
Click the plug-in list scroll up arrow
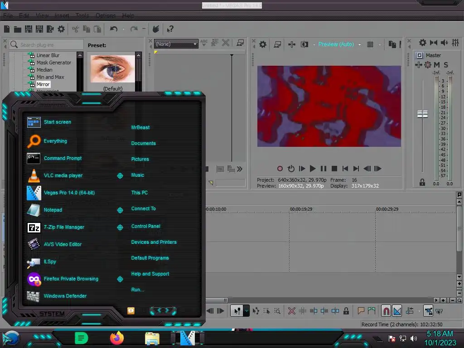80,55
